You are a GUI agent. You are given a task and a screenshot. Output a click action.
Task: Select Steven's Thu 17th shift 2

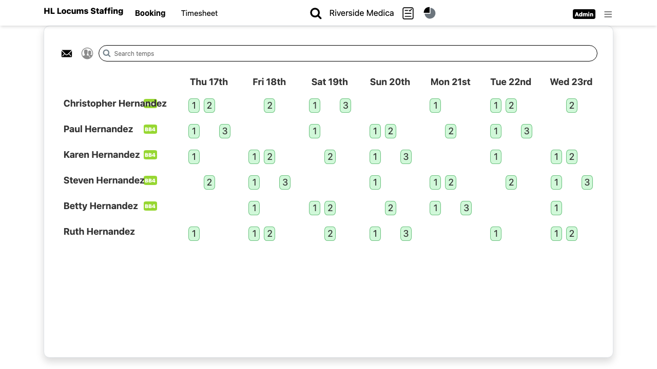point(209,182)
